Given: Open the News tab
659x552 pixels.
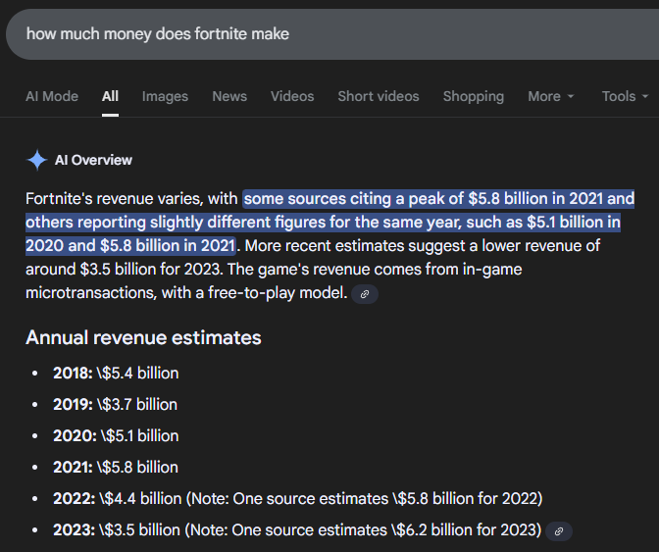Looking at the screenshot, I should pos(229,97).
